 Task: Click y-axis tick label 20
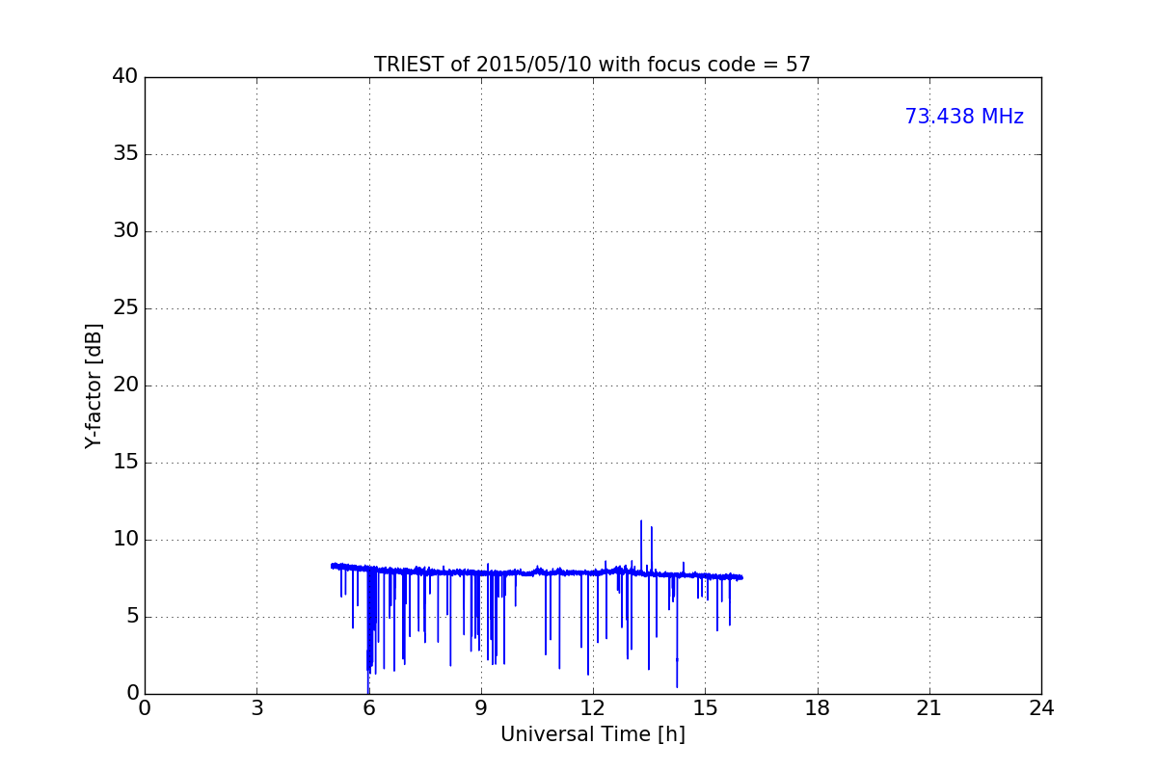point(125,385)
